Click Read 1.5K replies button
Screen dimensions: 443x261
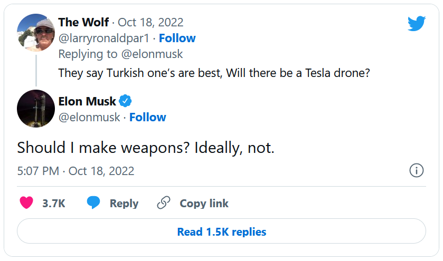pos(221,231)
